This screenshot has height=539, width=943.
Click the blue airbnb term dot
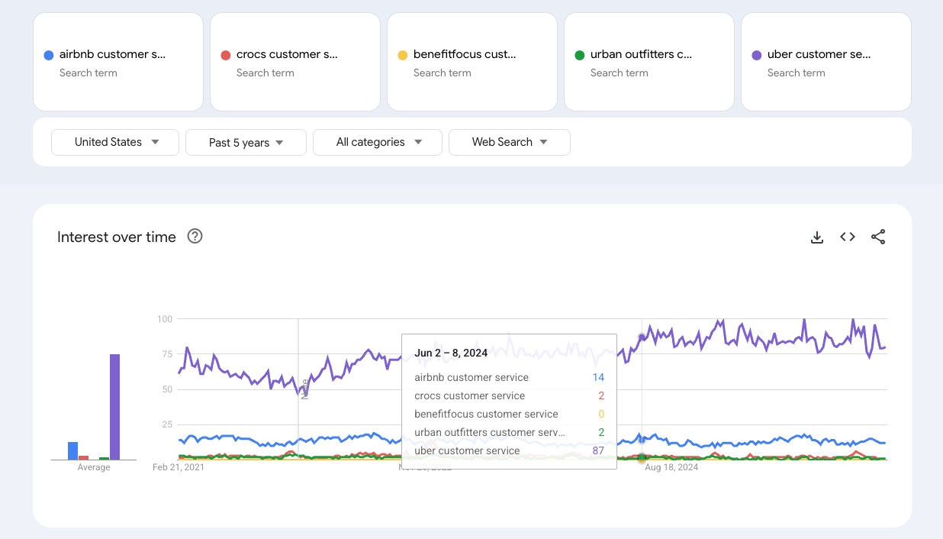click(x=49, y=55)
